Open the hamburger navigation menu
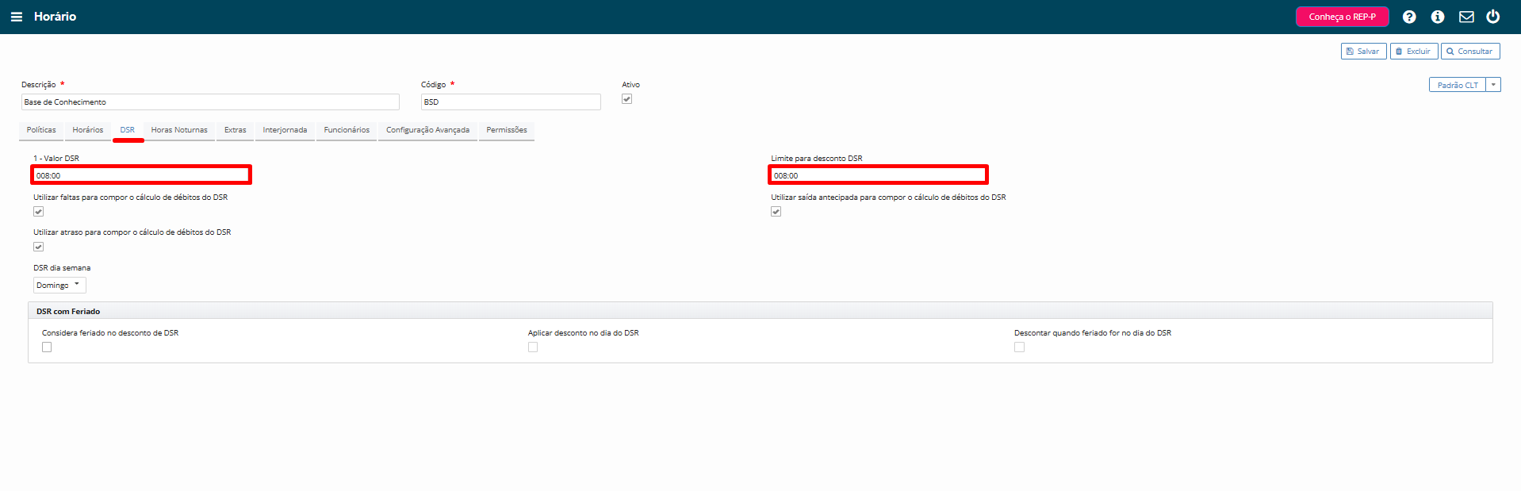Screen dimensions: 1521x491 (16, 17)
